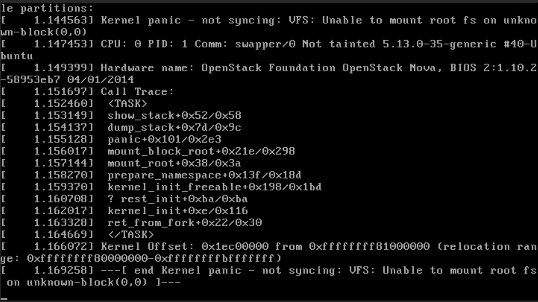Click the panic+0x101/0x2e3 trace entry
This screenshot has width=538, height=302.
click(164, 139)
